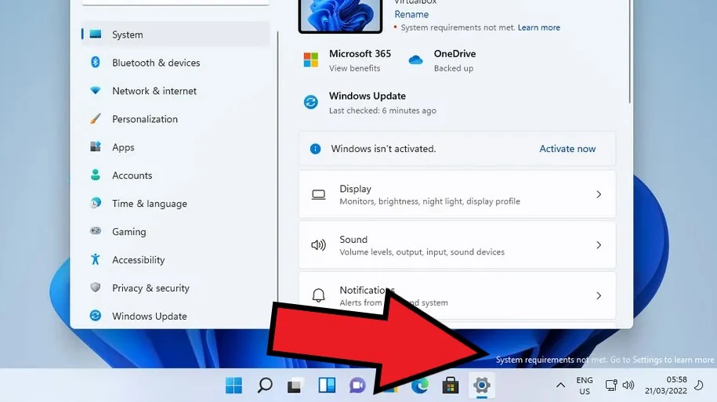The height and width of the screenshot is (402, 717).
Task: Click the volume tray icon
Action: [628, 386]
